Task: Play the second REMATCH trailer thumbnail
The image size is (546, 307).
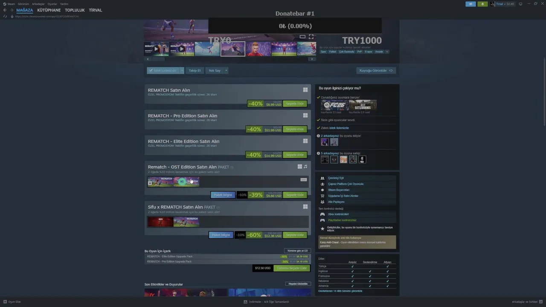Action: point(182,49)
